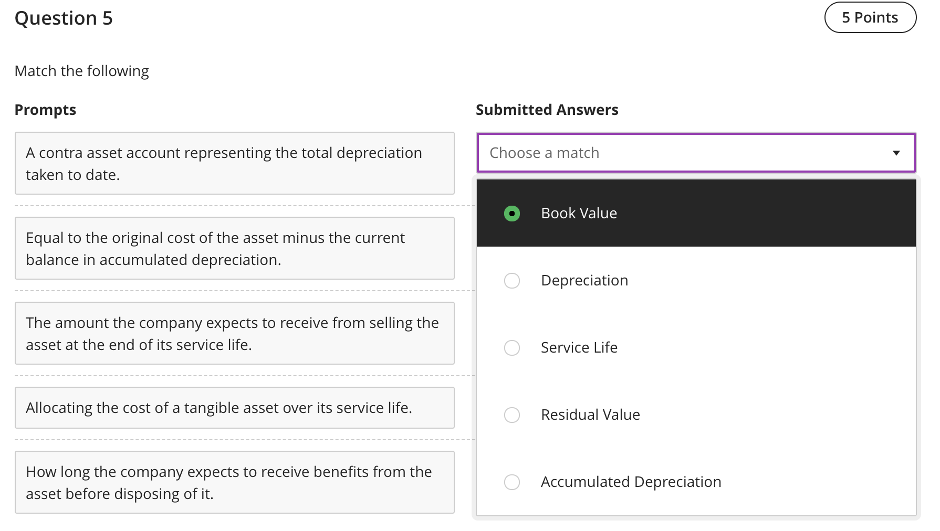Pick the Depreciation option text
Image resolution: width=940 pixels, height=531 pixels.
click(x=584, y=281)
